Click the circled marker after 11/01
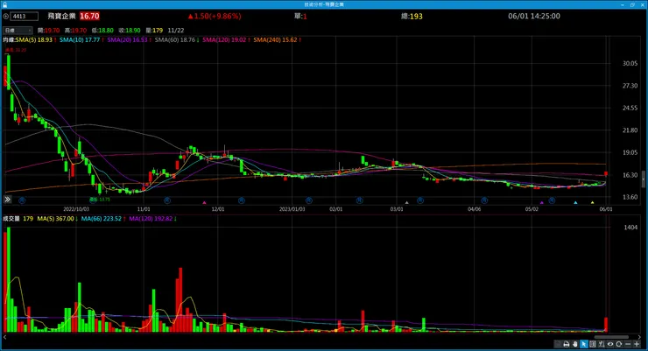This screenshot has height=351, width=648. click(167, 200)
